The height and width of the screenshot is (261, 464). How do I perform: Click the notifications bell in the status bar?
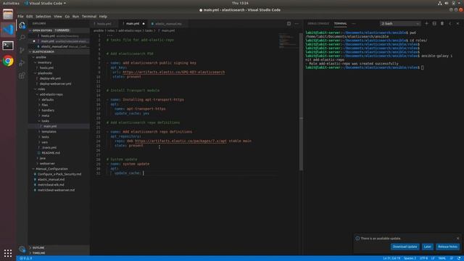tap(459, 258)
